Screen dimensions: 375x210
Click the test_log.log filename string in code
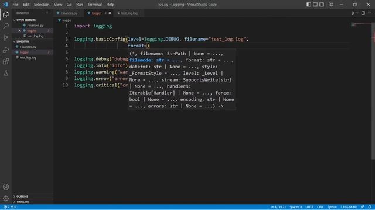pyautogui.click(x=227, y=39)
